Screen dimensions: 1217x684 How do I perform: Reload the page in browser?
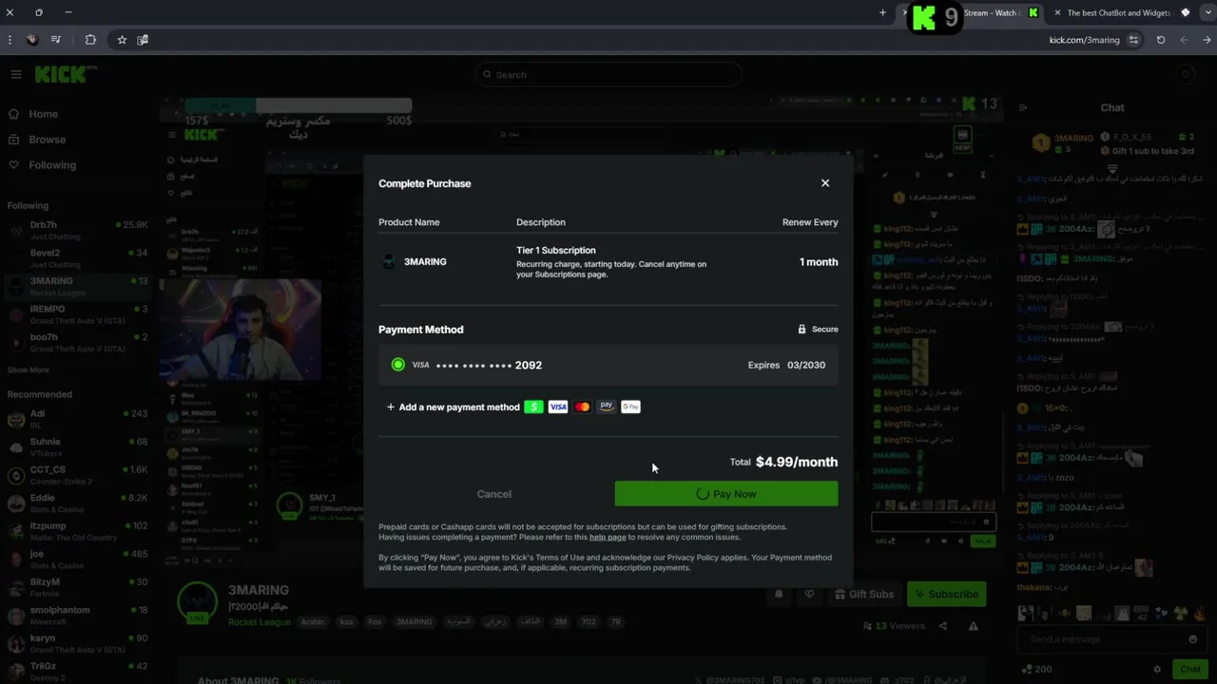(1161, 40)
